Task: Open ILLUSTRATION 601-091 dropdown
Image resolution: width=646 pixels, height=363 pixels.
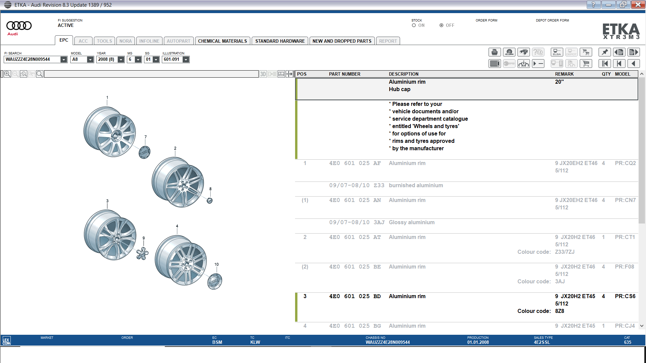Action: click(x=186, y=59)
